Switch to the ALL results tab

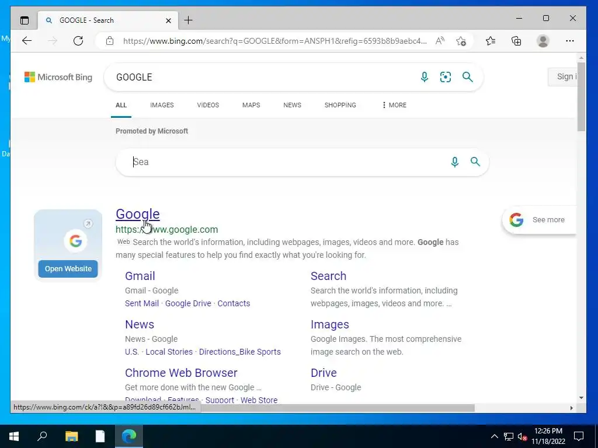(x=121, y=105)
